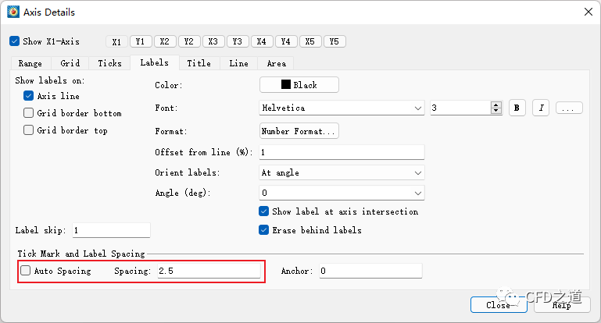Select the X2 axis button

164,41
